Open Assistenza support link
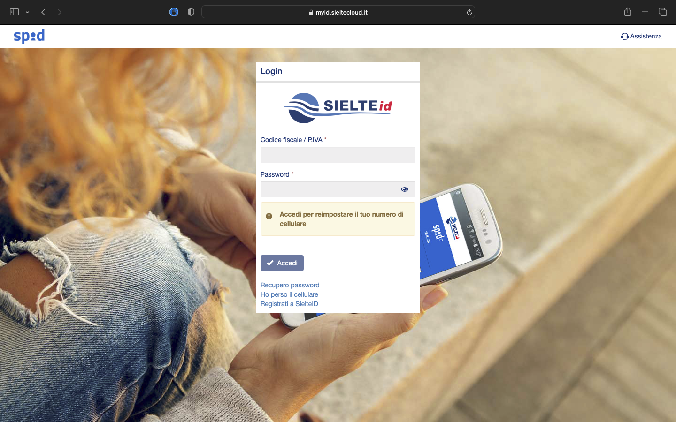The height and width of the screenshot is (422, 676). (641, 36)
